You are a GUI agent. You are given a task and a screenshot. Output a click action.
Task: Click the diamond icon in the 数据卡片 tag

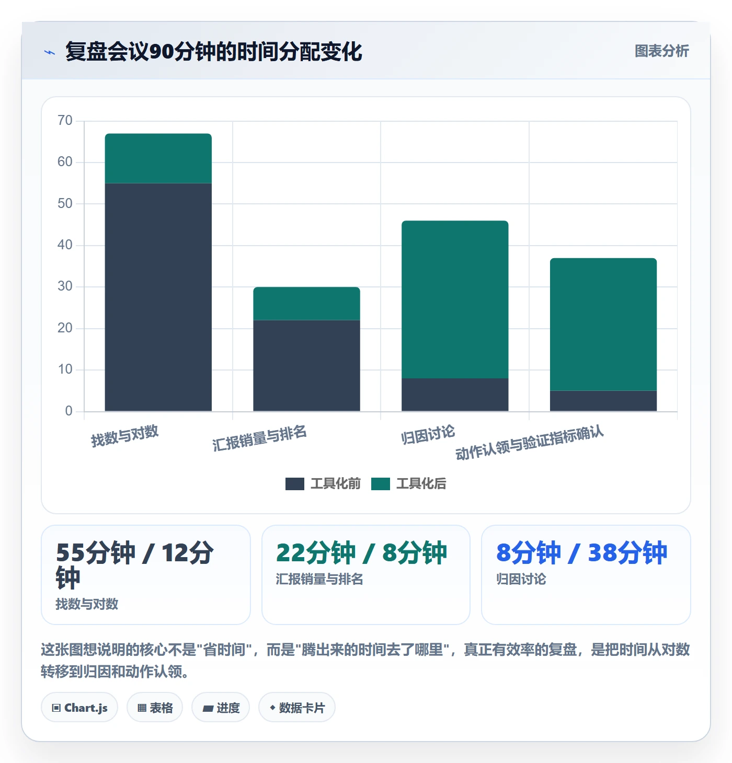tap(272, 708)
